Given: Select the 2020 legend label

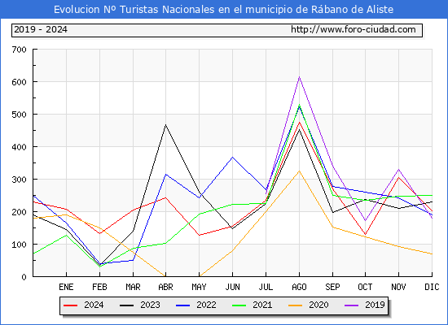Looking at the screenshot, I should [x=318, y=305].
